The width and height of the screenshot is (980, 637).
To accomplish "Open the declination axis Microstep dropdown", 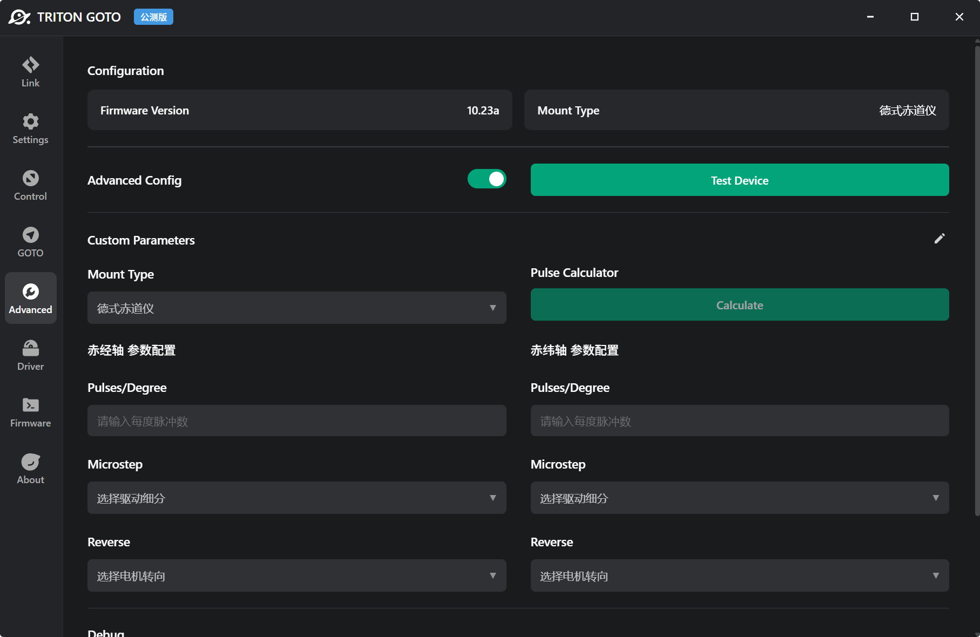I will pyautogui.click(x=739, y=498).
